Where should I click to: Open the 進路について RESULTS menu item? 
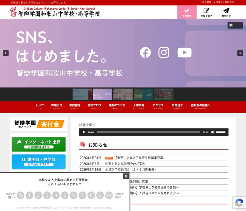[117, 107]
